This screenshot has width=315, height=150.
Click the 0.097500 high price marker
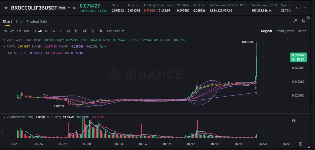[x=247, y=42]
